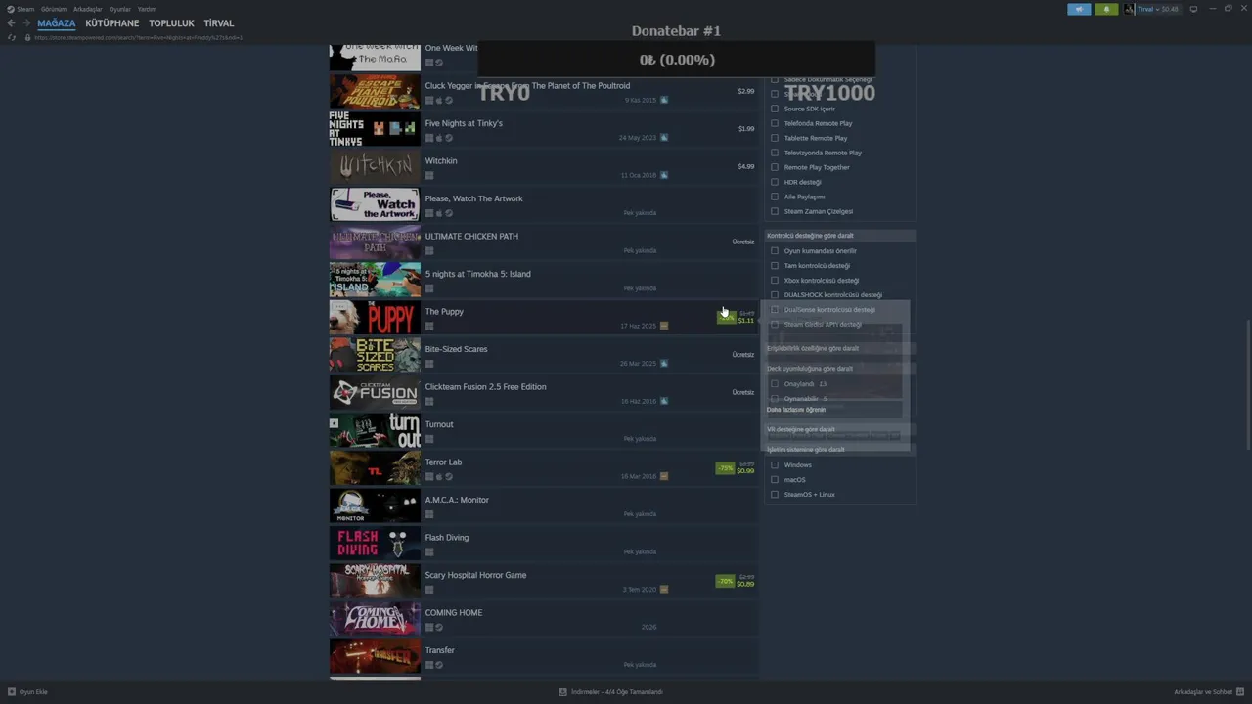Screen dimensions: 1252x704
Task: Go forward with the right arrow button
Action: pyautogui.click(x=26, y=23)
